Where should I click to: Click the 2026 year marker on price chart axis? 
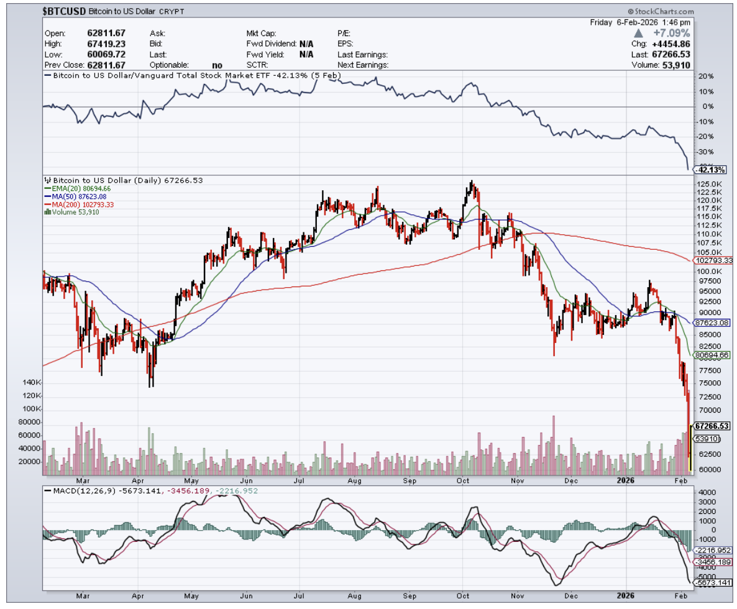pyautogui.click(x=626, y=480)
